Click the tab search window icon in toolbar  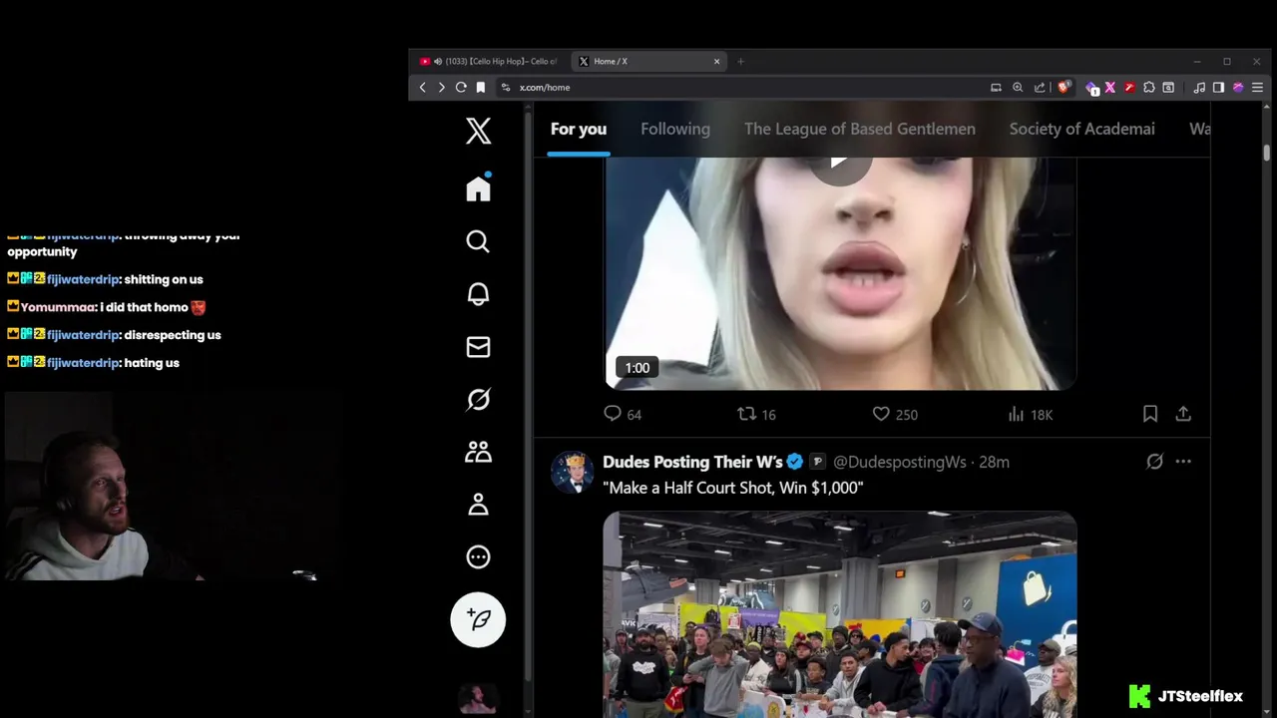coord(1168,88)
